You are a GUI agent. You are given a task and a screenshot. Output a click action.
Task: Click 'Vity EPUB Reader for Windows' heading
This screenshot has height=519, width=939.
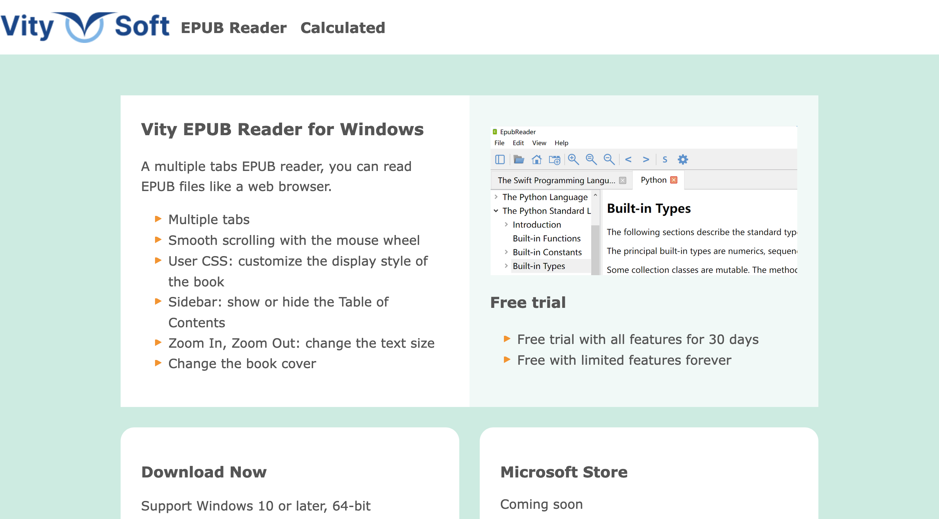(x=282, y=129)
